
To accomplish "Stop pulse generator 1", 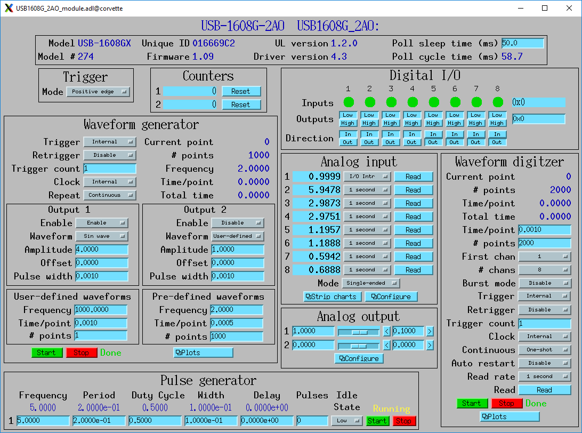I will pos(404,421).
